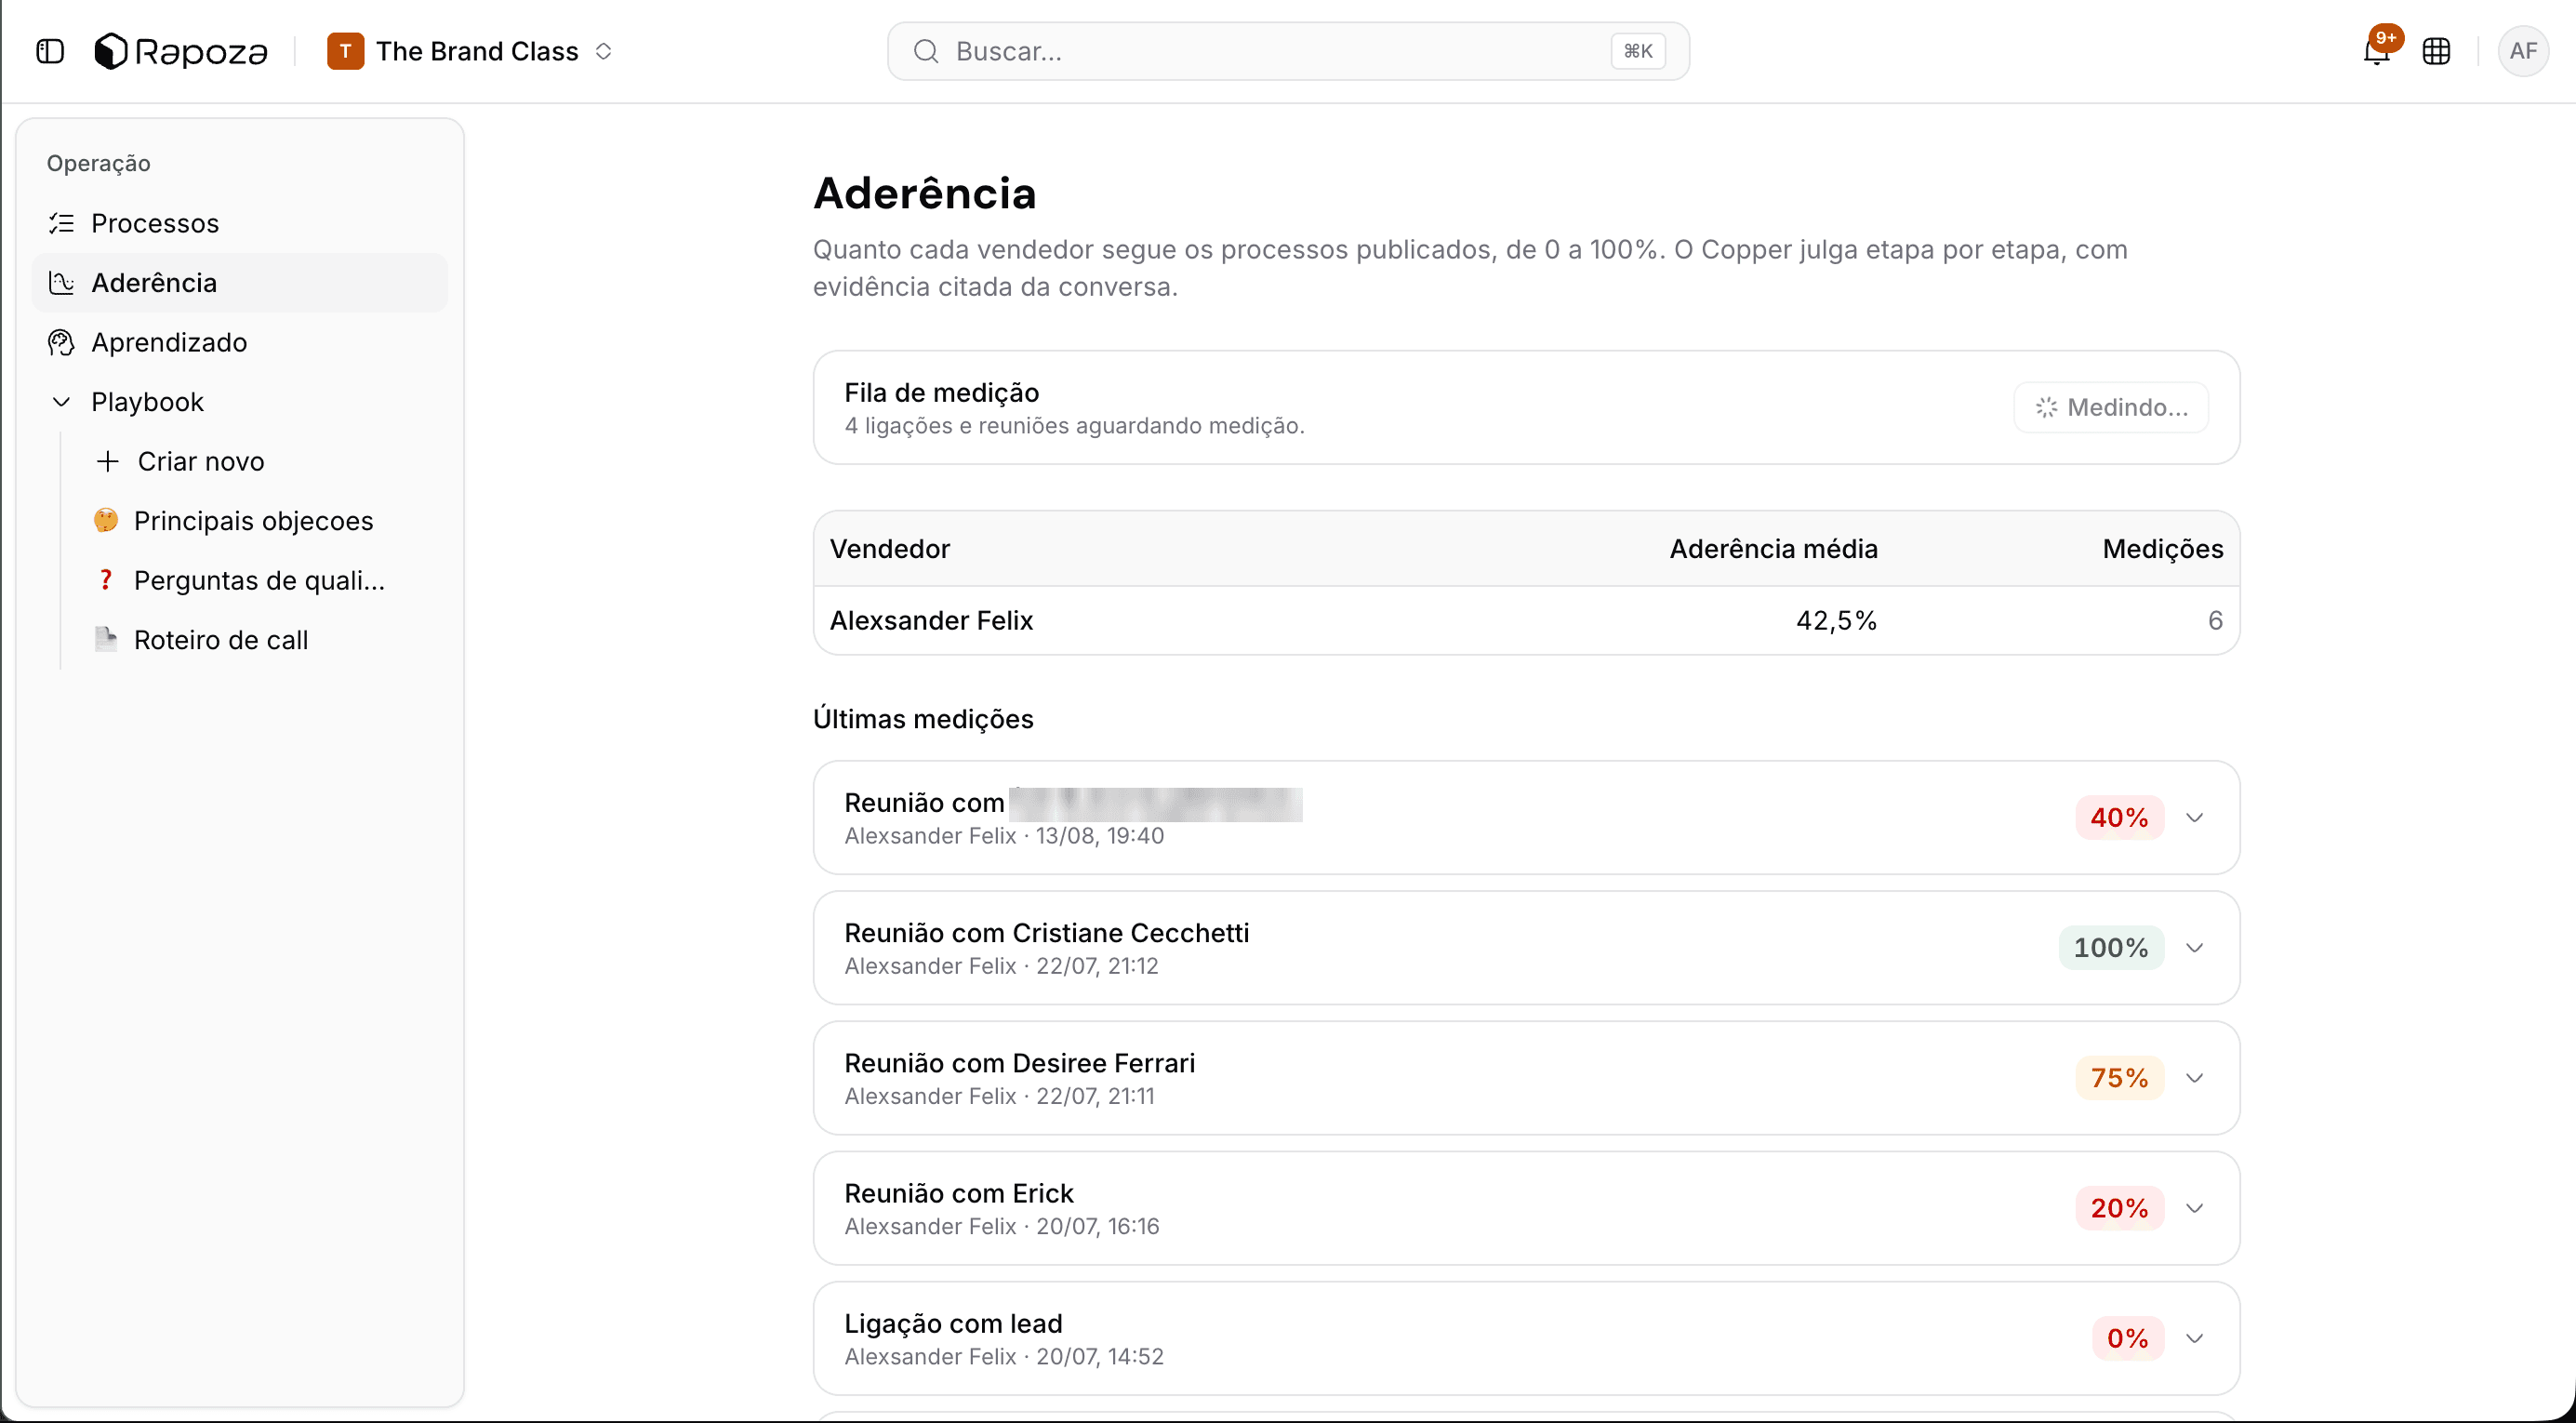2576x1423 pixels.
Task: Click the 75% score badge
Action: coord(2119,1078)
